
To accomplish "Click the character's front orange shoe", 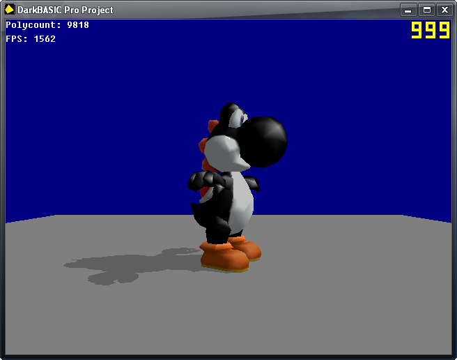I will click(224, 257).
